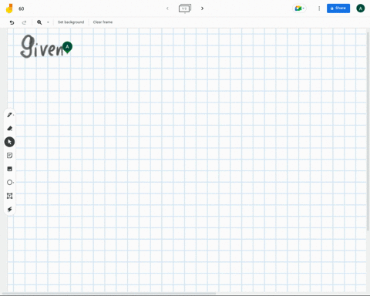
Task: Click the zoom magnifier icon
Action: pyautogui.click(x=39, y=22)
